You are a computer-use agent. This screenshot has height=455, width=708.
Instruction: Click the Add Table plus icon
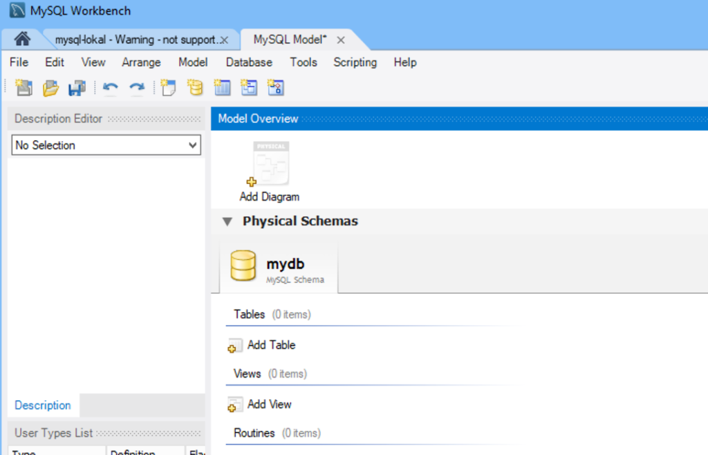(235, 345)
